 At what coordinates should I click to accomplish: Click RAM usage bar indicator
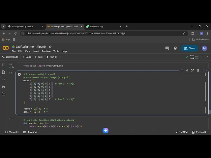coord(196,56)
